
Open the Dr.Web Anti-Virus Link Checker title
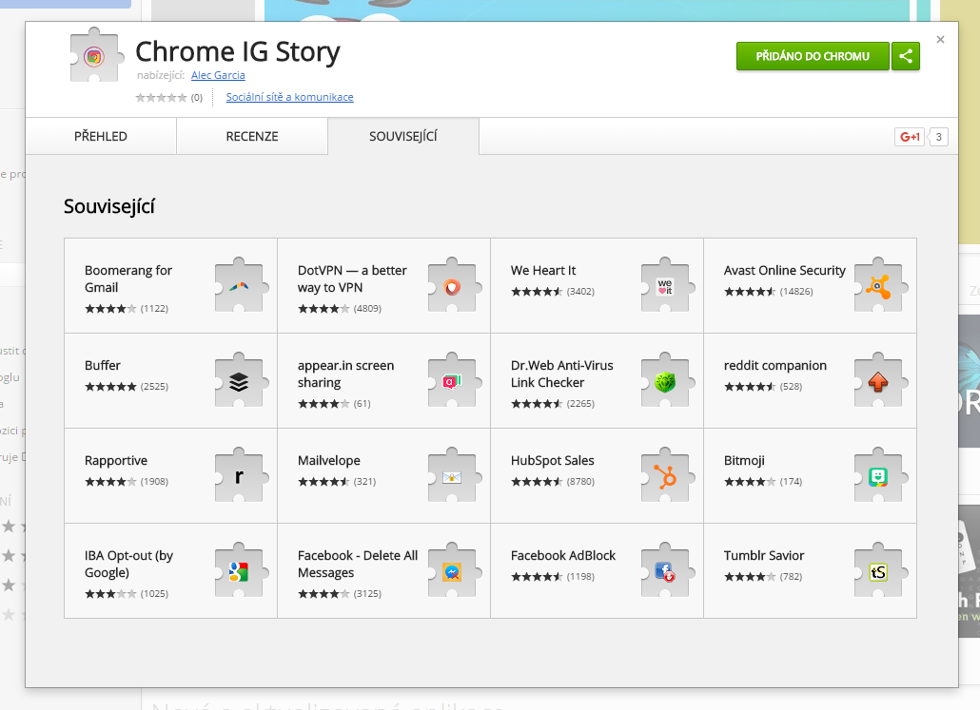562,374
